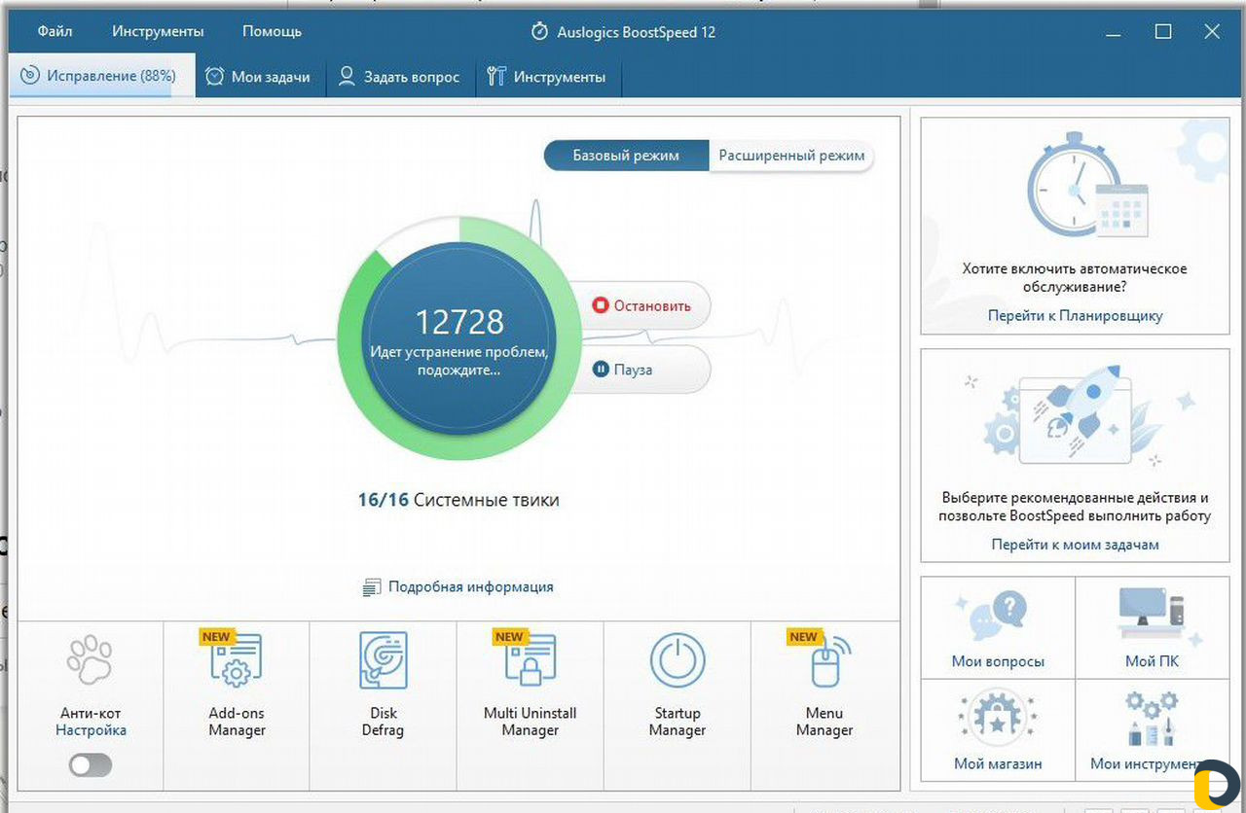Open Add-ons Manager tool icon

[237, 661]
